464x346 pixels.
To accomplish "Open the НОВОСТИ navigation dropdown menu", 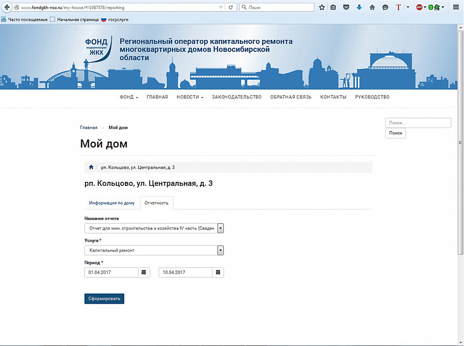I will 190,97.
